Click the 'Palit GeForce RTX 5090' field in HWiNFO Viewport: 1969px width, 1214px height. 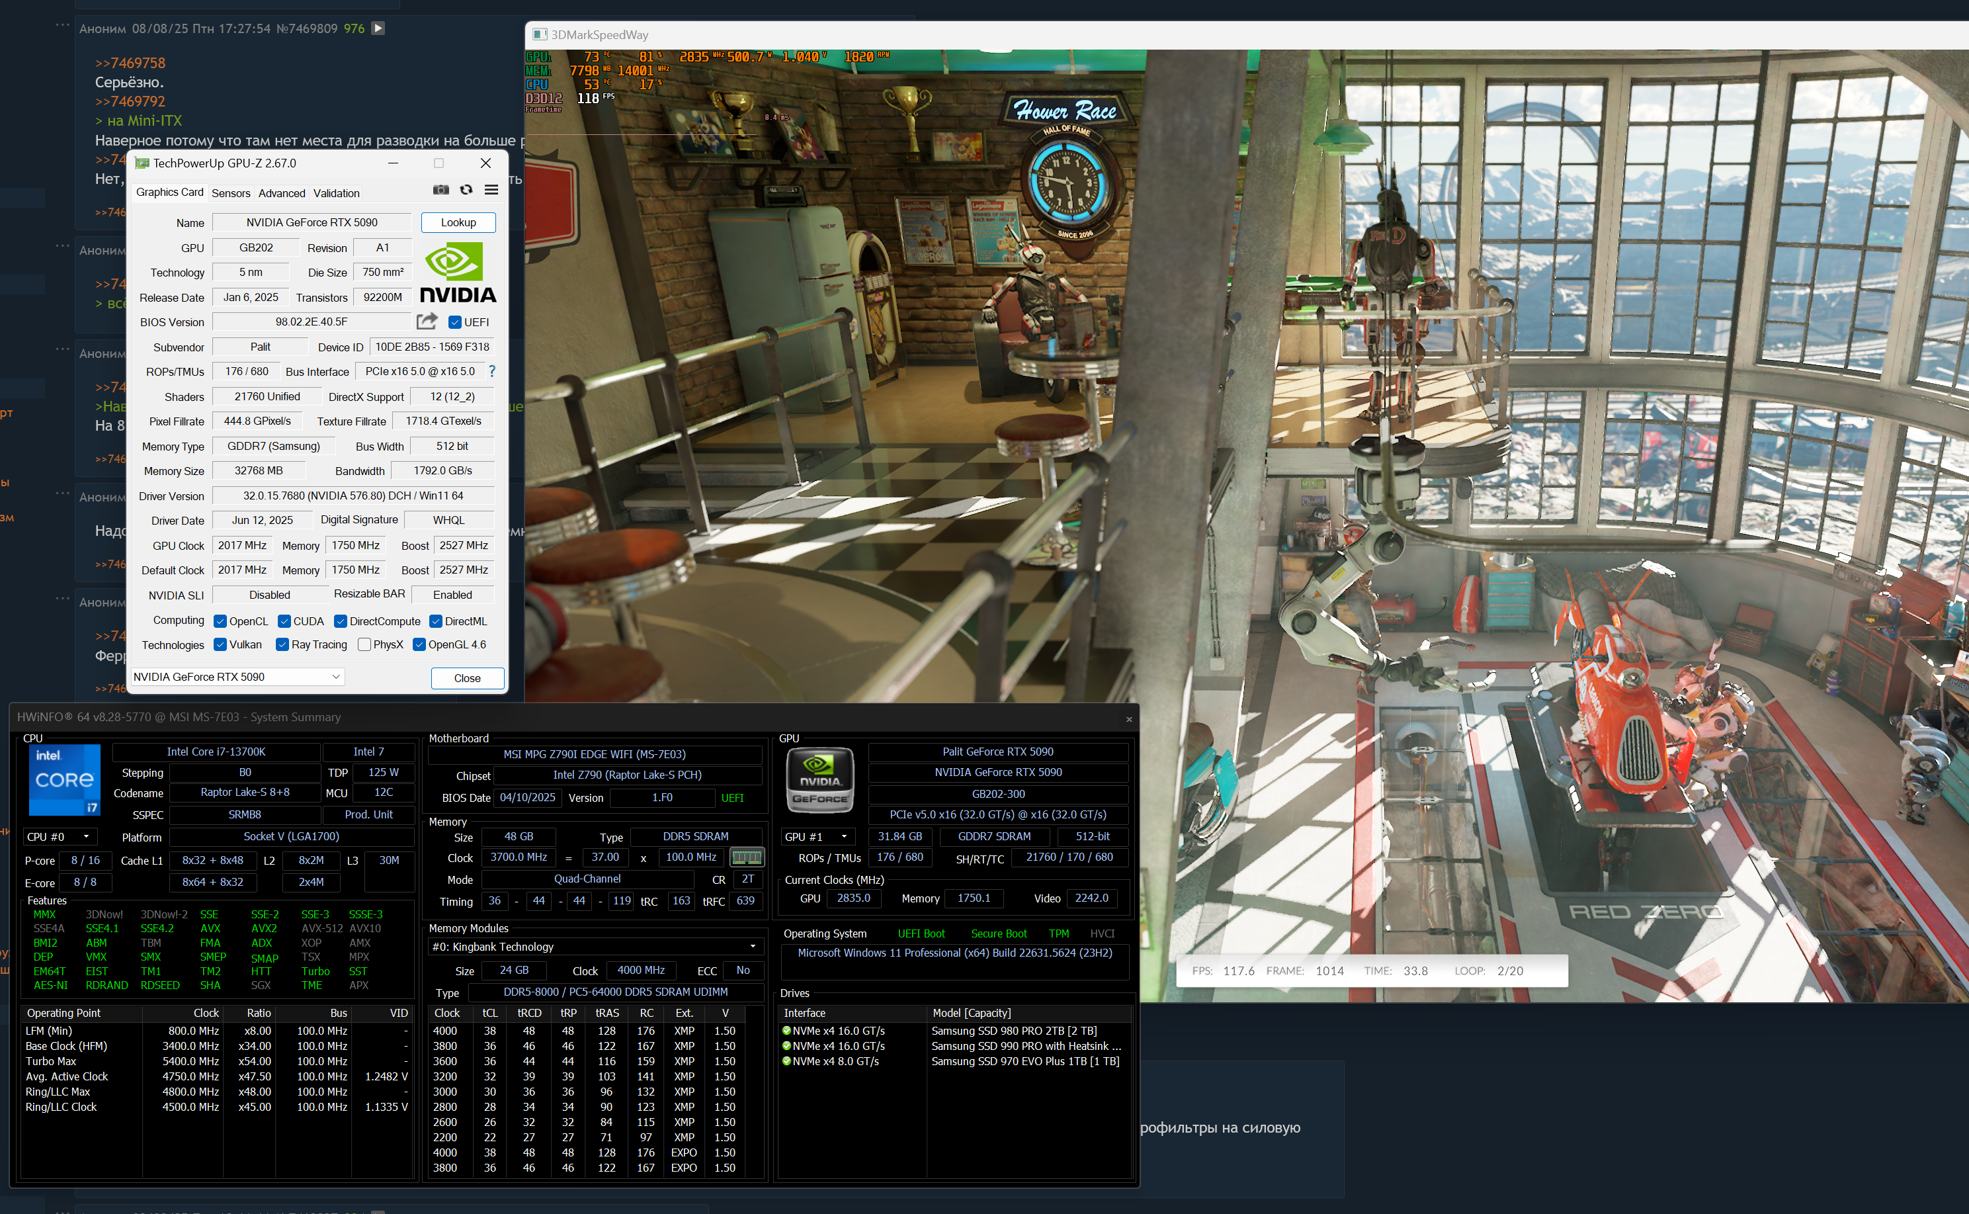(998, 752)
